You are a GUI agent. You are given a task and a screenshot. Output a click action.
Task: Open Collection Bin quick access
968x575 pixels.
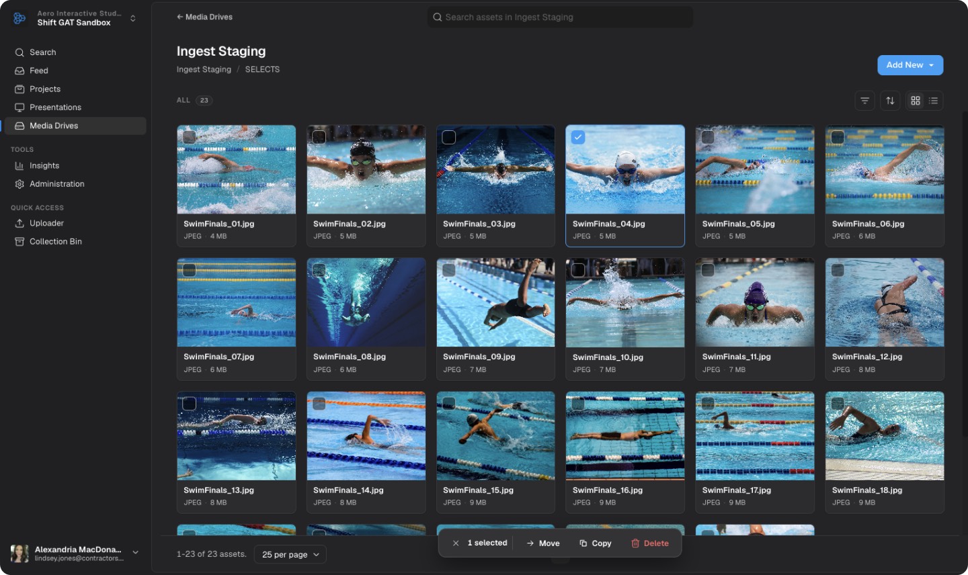click(75, 242)
